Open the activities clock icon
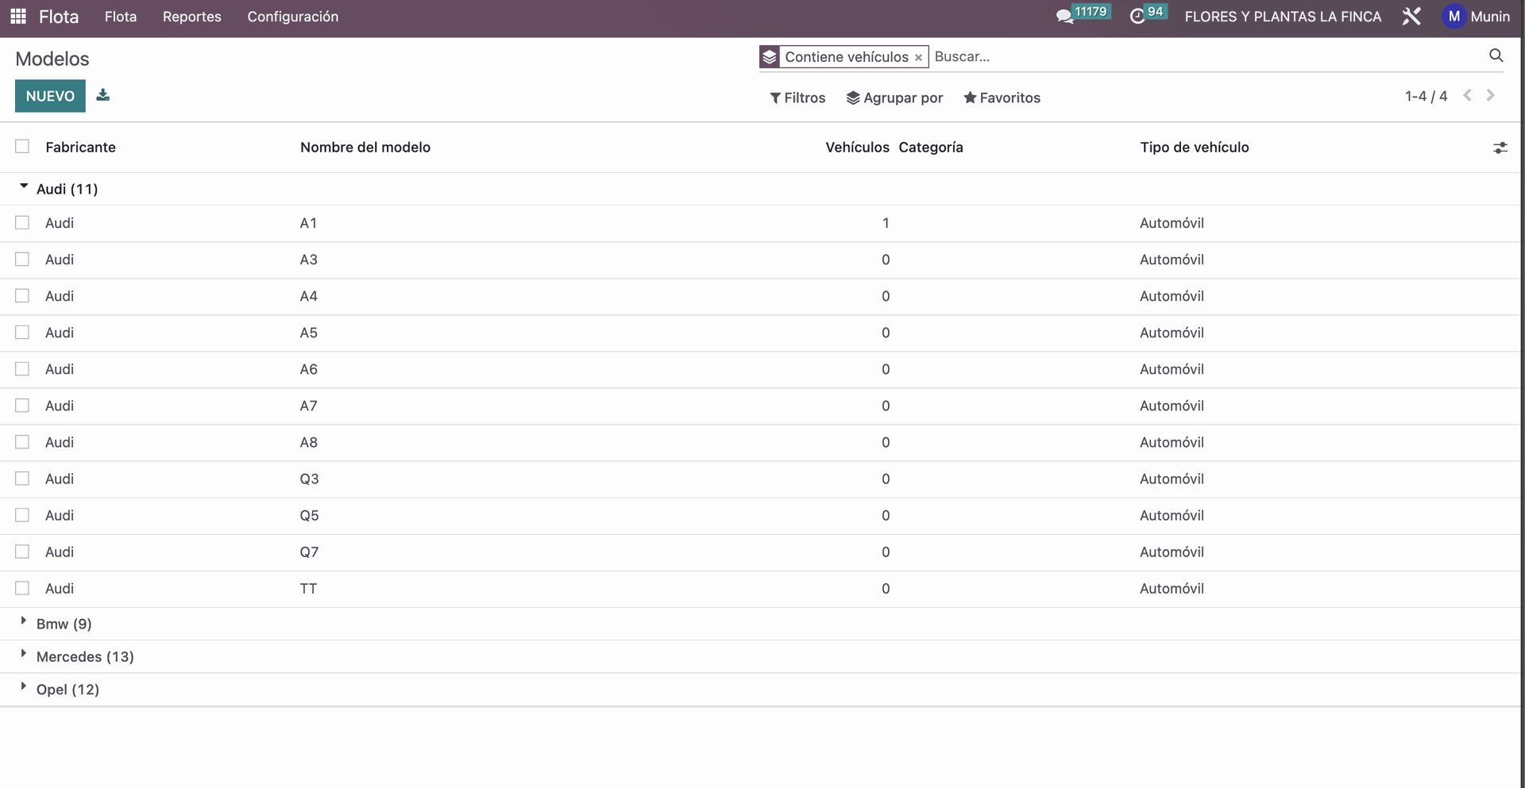The height and width of the screenshot is (788, 1525). point(1137,16)
